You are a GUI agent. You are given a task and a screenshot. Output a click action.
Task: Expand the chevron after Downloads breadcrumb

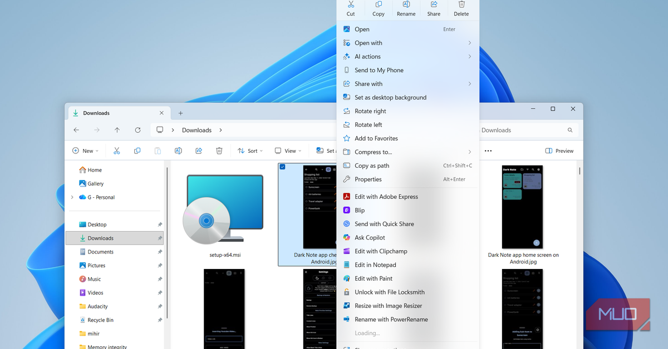[220, 130]
